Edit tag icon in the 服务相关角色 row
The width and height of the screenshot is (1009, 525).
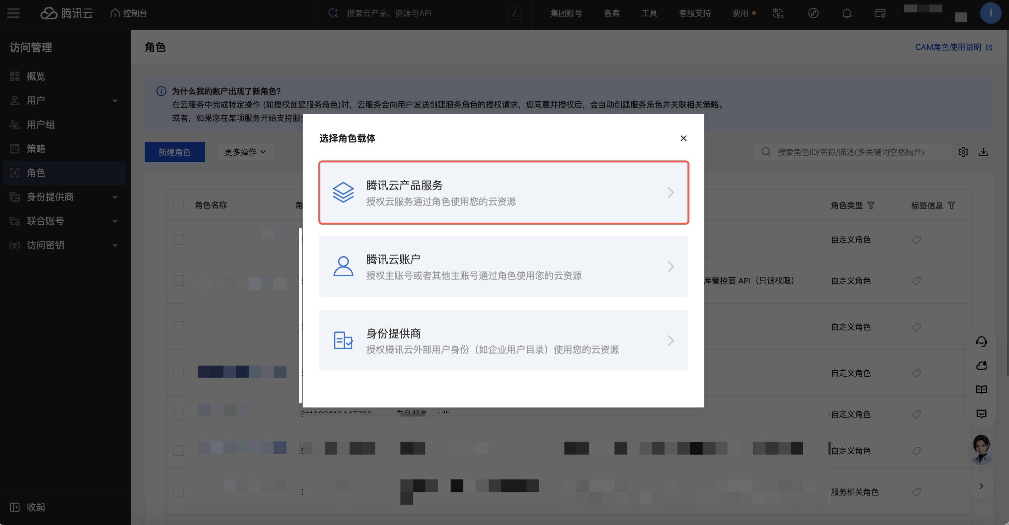[x=916, y=492]
